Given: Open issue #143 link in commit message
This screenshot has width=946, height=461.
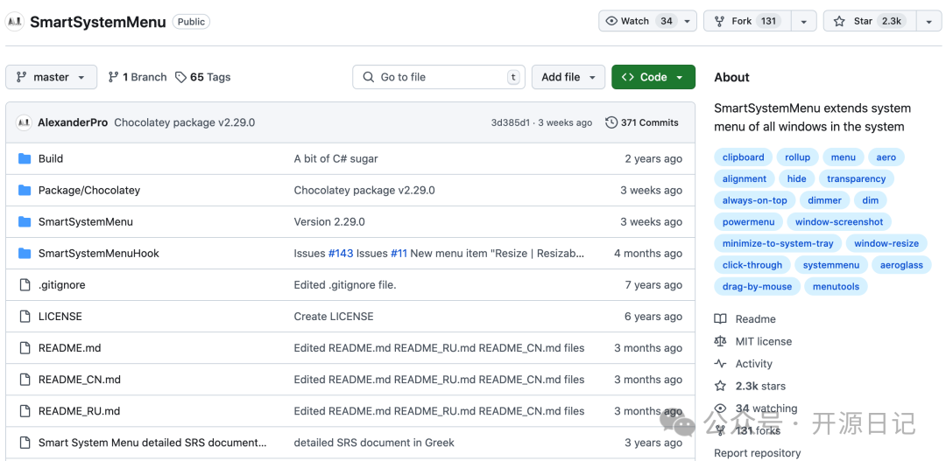Looking at the screenshot, I should (341, 254).
